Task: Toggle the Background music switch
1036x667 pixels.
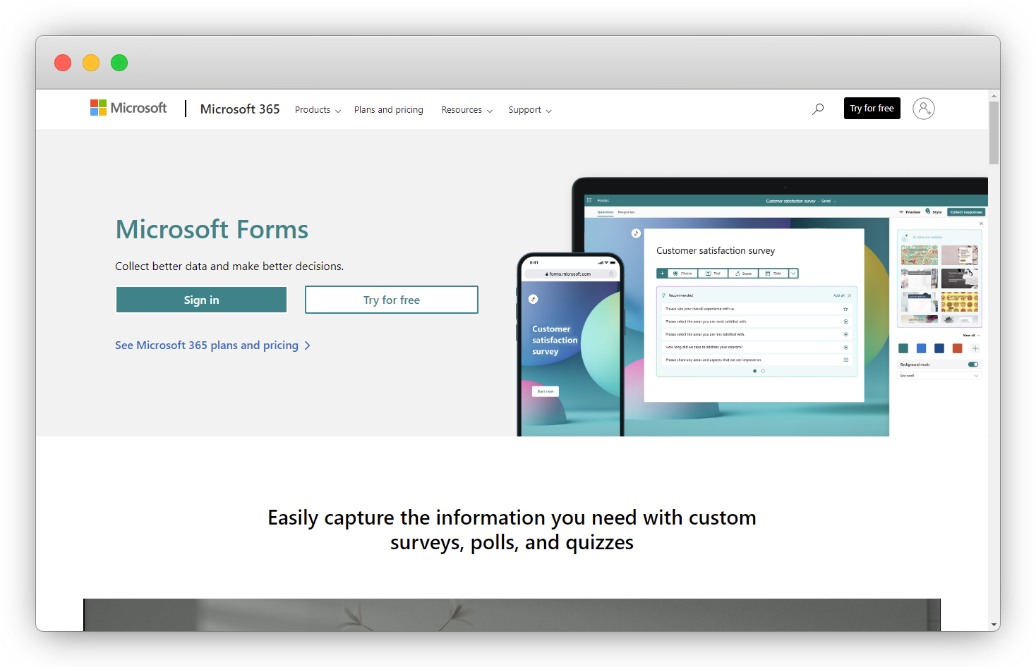Action: pos(973,365)
